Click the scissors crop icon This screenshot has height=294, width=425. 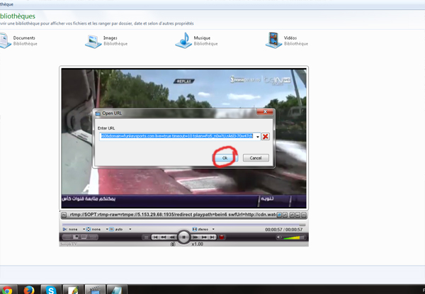(65, 230)
